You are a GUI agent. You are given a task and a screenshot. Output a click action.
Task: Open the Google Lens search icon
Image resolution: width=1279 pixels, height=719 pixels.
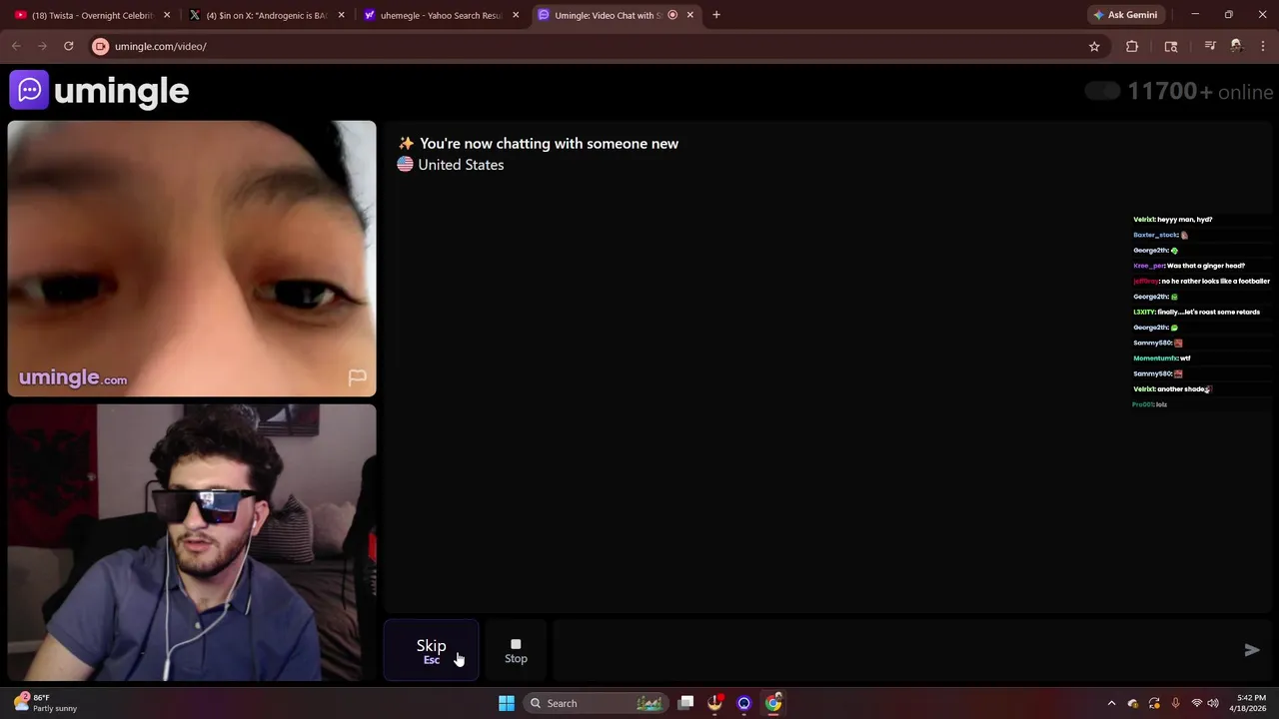pos(1171,46)
